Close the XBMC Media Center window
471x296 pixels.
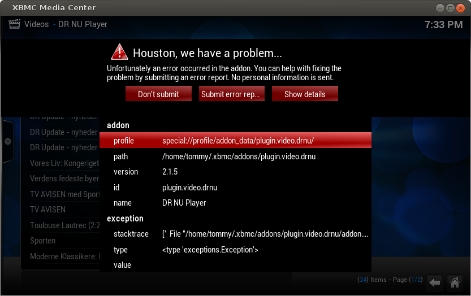(460, 8)
